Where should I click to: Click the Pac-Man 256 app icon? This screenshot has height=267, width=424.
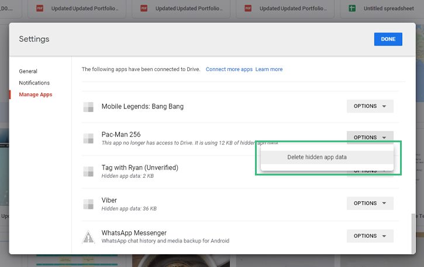pyautogui.click(x=88, y=139)
